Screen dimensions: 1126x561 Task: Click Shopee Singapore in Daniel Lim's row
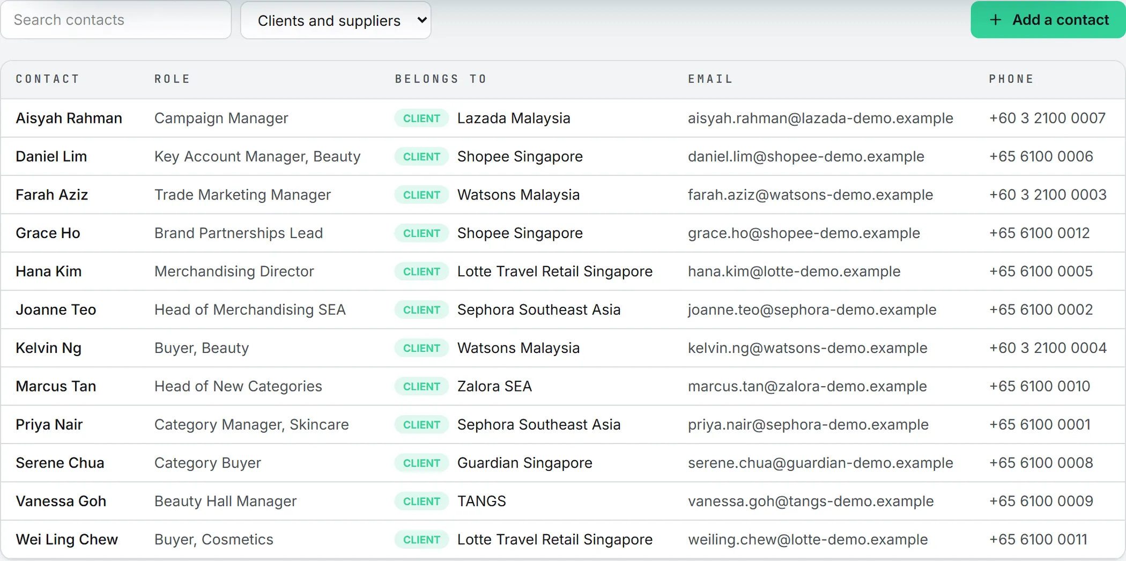coord(520,156)
